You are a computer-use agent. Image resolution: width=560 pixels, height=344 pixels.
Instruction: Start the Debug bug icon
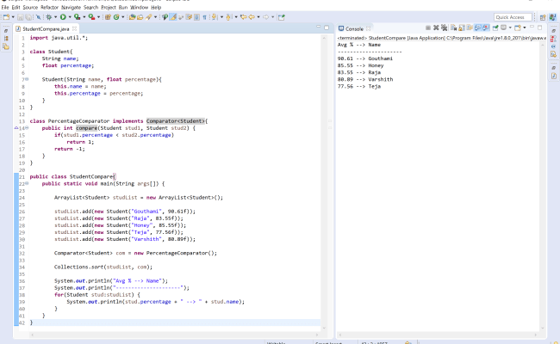pos(48,17)
